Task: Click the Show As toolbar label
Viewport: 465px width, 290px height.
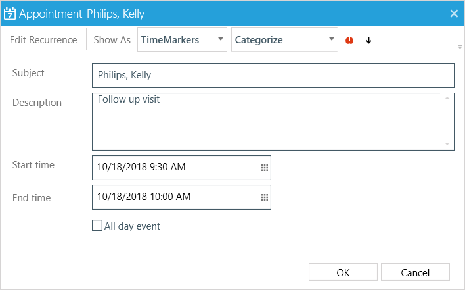Action: pos(112,39)
